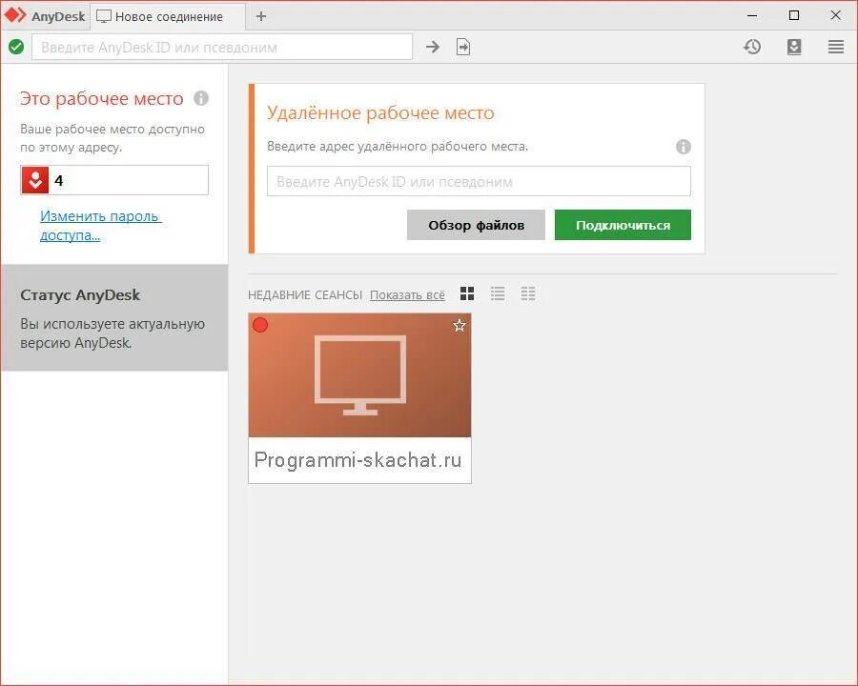Image resolution: width=858 pixels, height=686 pixels.
Task: Click the green Подключиться button
Action: pyautogui.click(x=623, y=225)
